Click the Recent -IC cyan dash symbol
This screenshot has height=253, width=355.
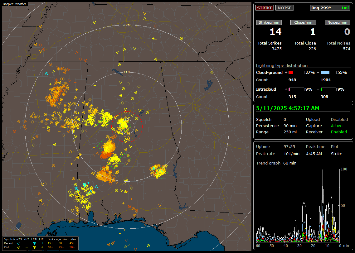pos(27,243)
